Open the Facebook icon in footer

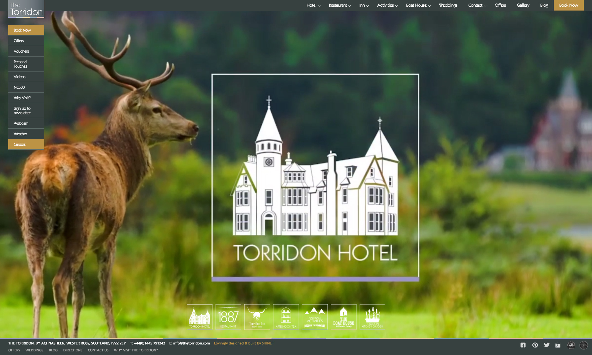click(x=523, y=345)
